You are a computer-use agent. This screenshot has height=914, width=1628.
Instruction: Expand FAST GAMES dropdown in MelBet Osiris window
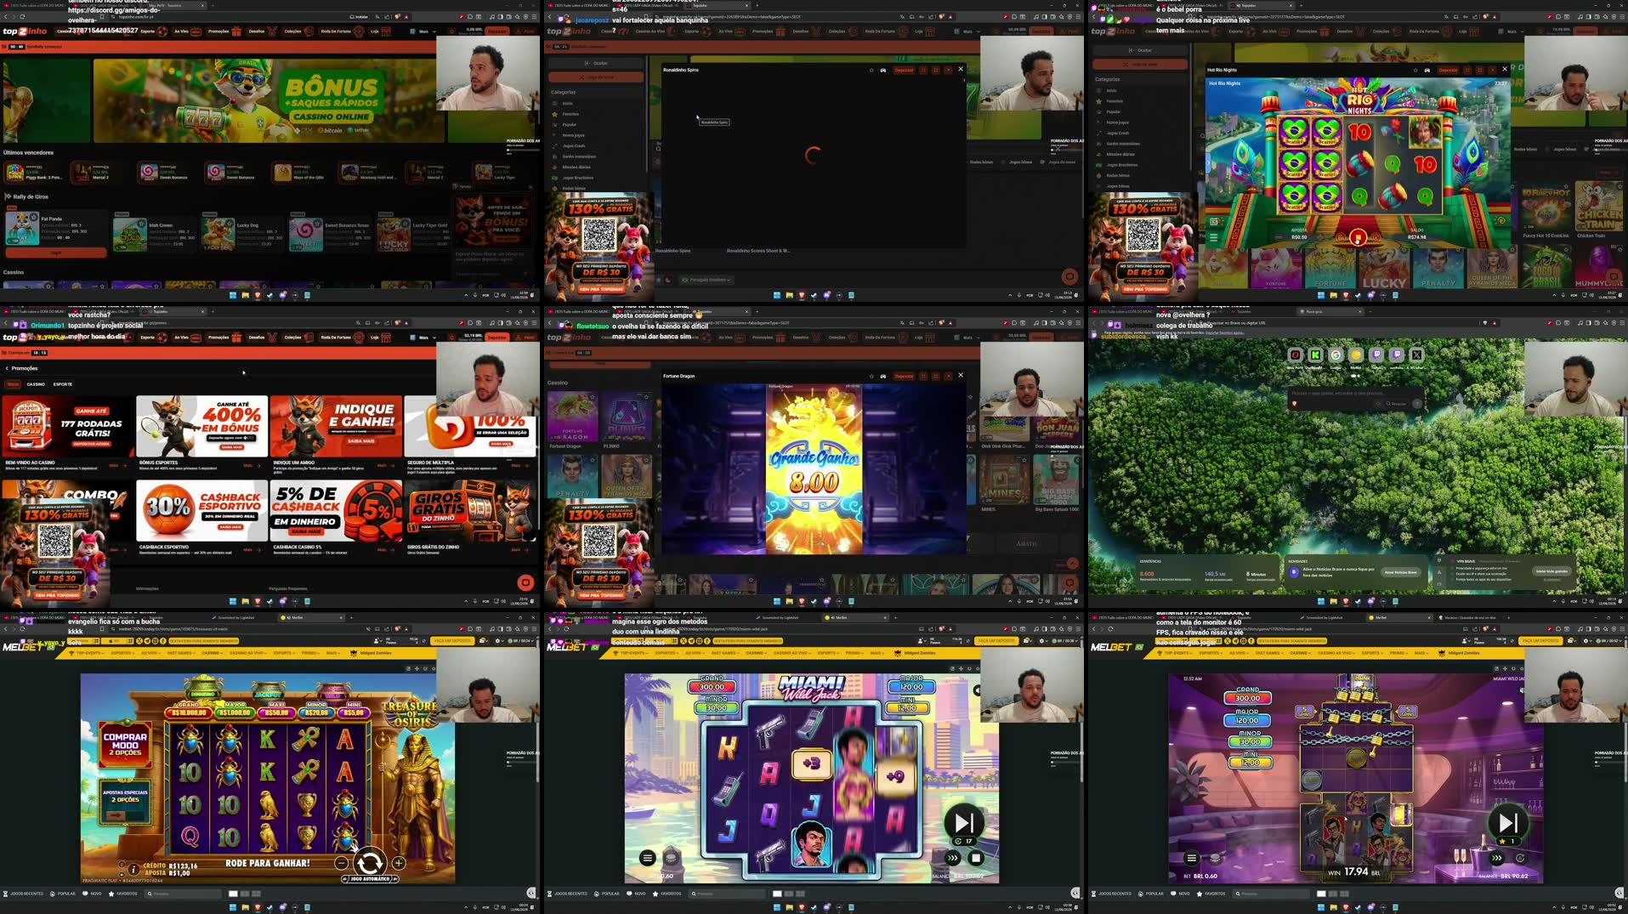coord(181,653)
